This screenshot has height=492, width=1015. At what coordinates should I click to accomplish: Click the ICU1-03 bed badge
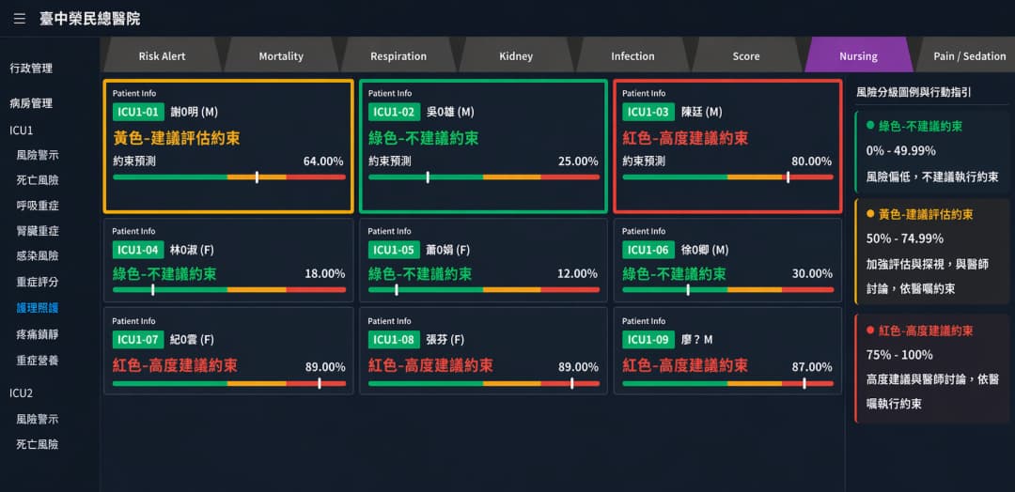click(648, 112)
